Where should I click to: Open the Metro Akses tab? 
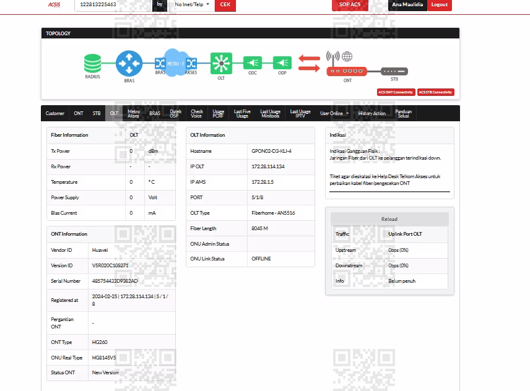[x=134, y=113]
